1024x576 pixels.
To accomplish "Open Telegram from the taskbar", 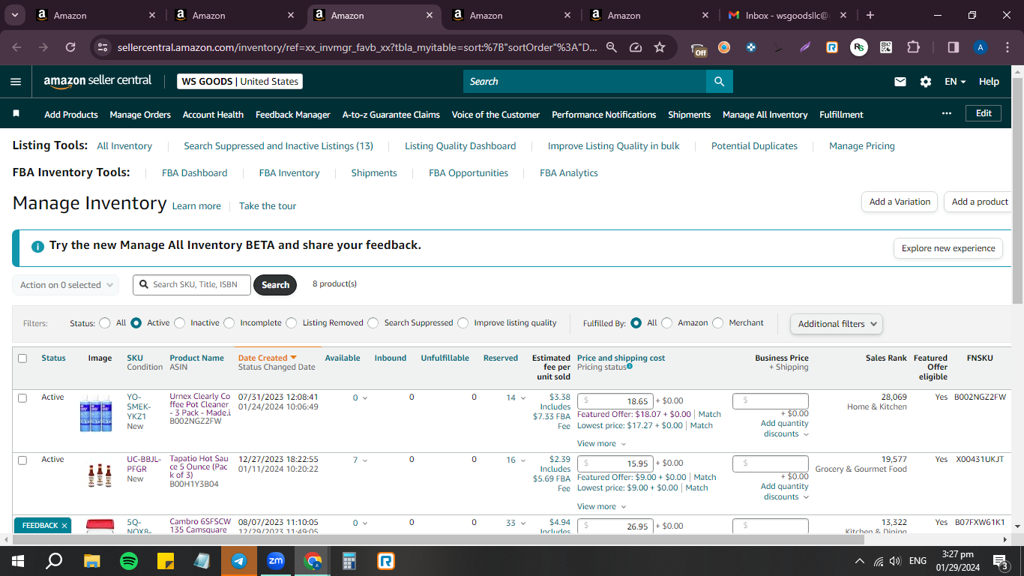I will click(239, 560).
